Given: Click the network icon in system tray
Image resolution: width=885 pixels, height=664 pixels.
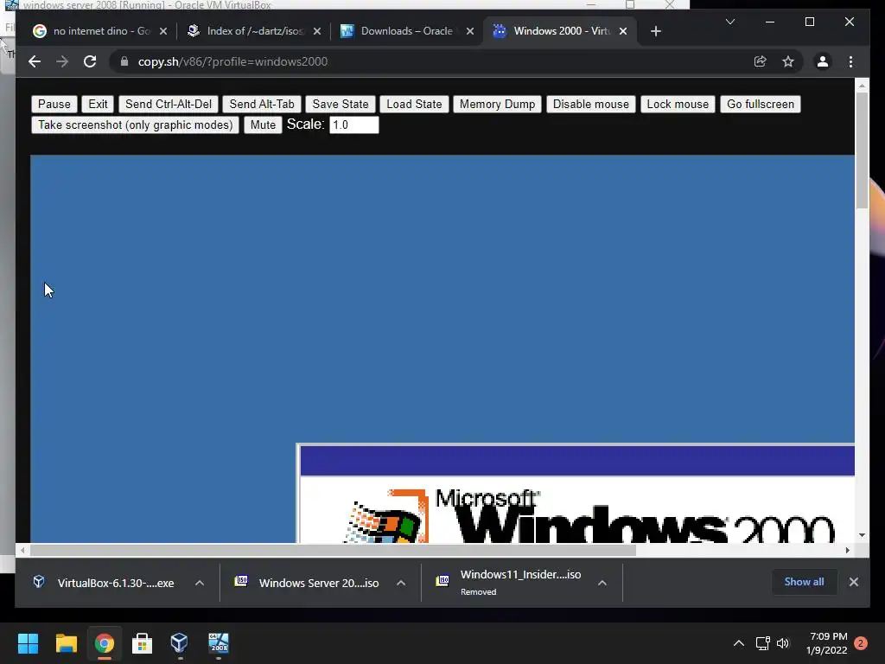Looking at the screenshot, I should click(763, 643).
